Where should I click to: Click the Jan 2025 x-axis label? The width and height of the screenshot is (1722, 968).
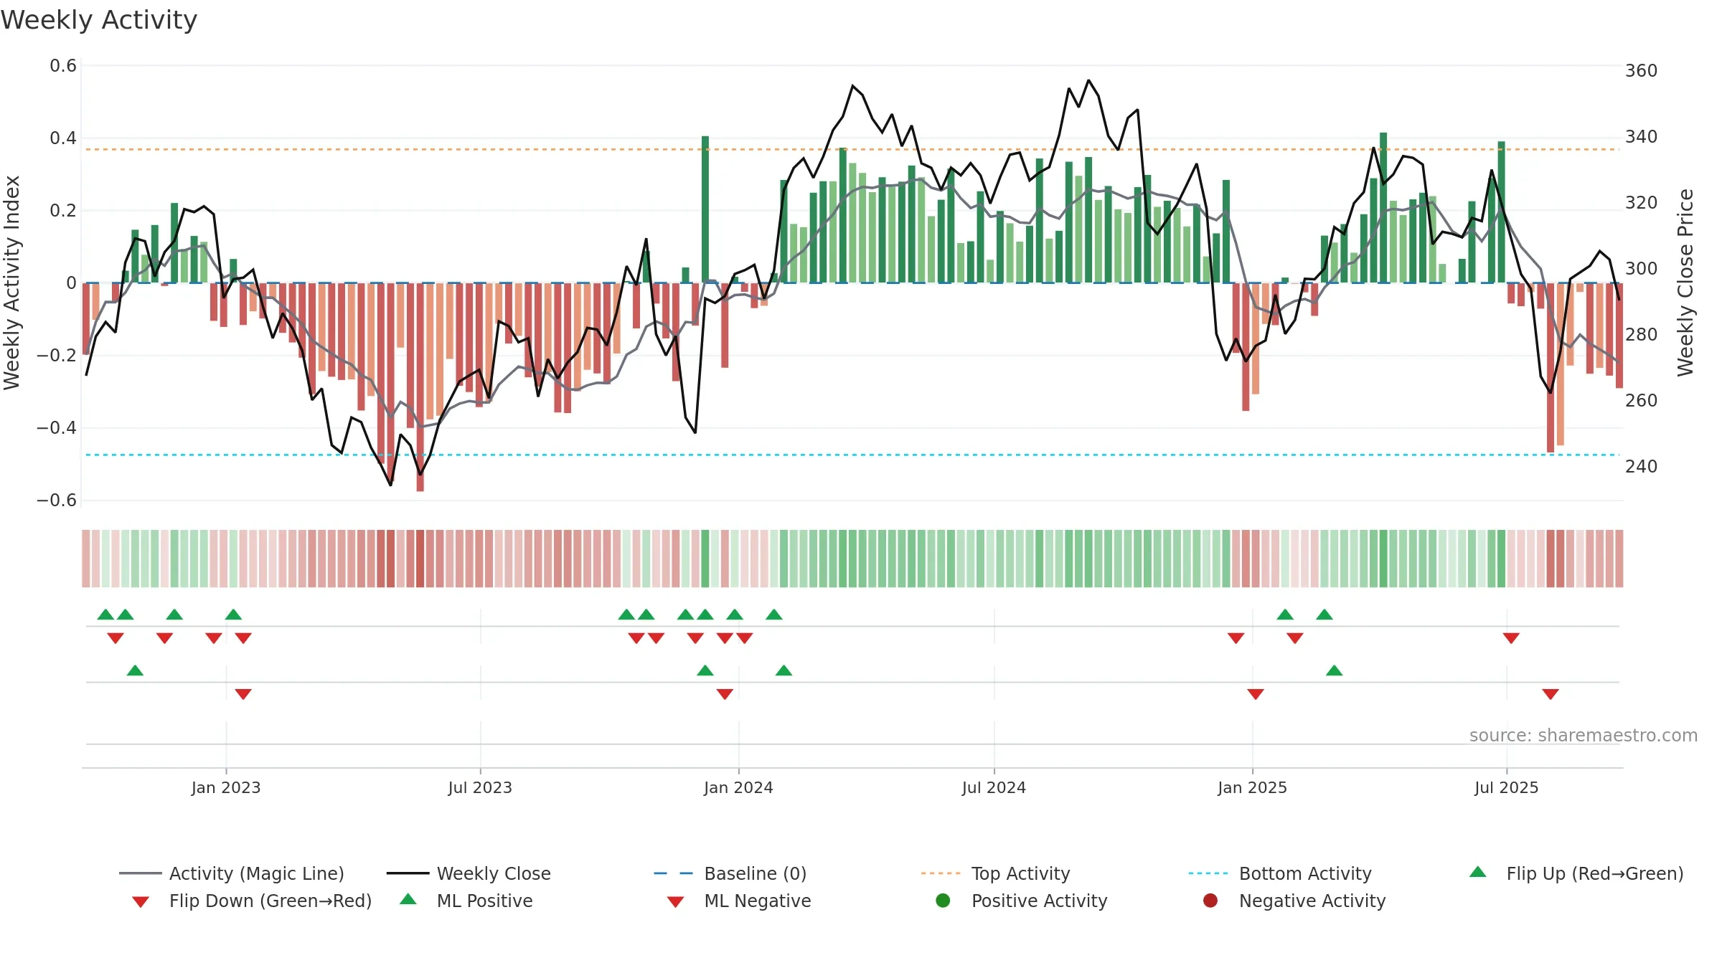[1252, 787]
